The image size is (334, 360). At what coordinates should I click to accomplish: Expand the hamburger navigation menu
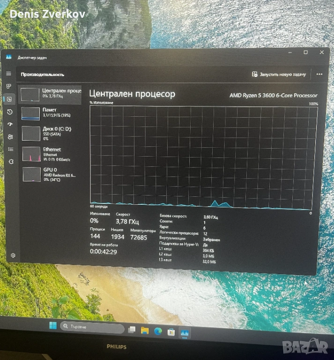tap(8, 74)
